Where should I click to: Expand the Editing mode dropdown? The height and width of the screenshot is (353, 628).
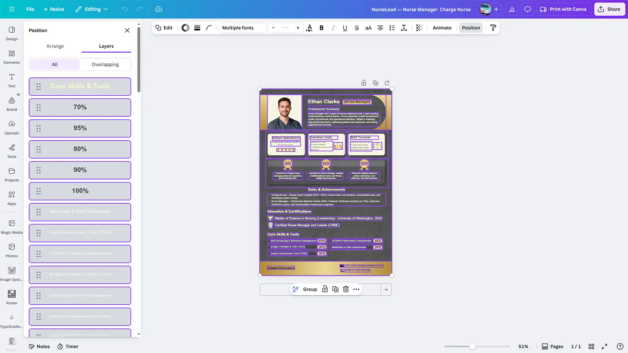(x=91, y=9)
